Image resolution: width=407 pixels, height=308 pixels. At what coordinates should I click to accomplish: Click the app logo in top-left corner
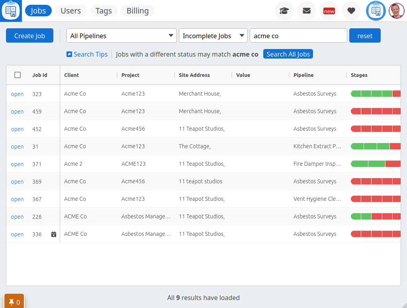pos(11,11)
